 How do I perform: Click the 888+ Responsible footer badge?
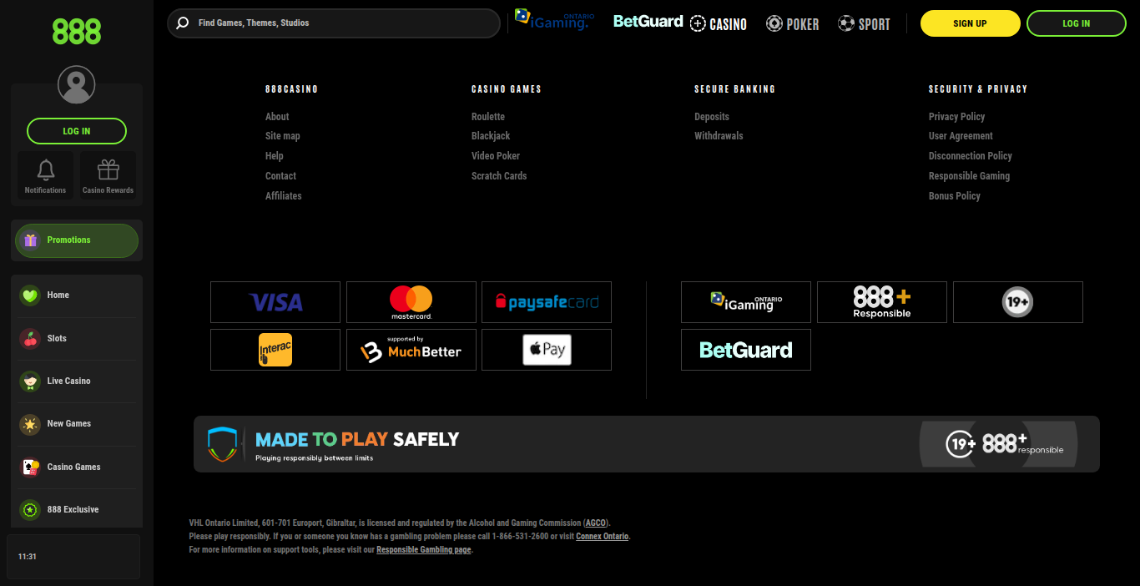882,302
